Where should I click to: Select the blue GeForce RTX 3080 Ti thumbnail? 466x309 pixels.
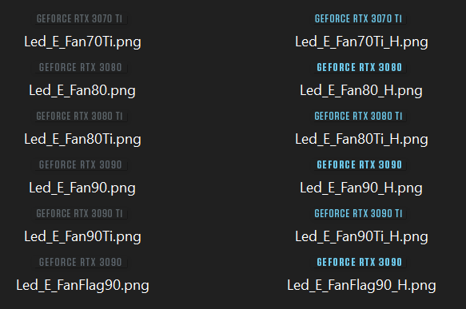(358, 116)
